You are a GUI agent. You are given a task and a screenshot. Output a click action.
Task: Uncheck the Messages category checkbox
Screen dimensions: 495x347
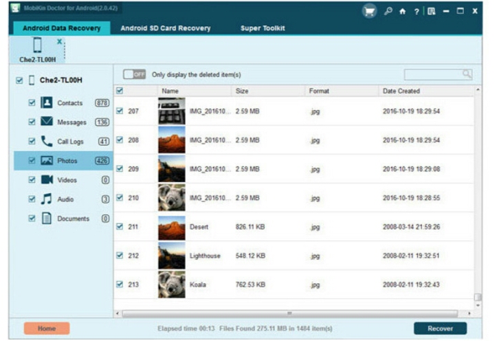point(32,122)
